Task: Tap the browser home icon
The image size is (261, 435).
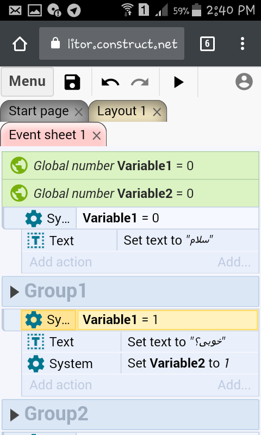Action: [20, 44]
